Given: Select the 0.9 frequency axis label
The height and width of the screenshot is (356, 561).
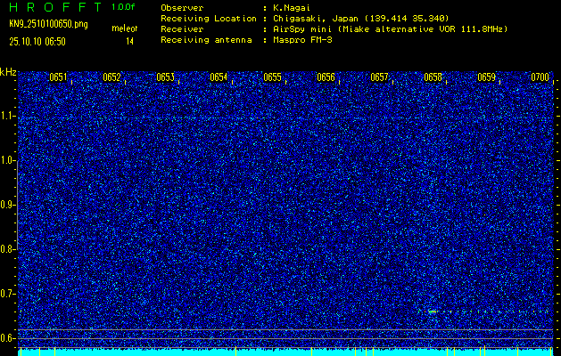Looking at the screenshot, I should tap(8, 205).
